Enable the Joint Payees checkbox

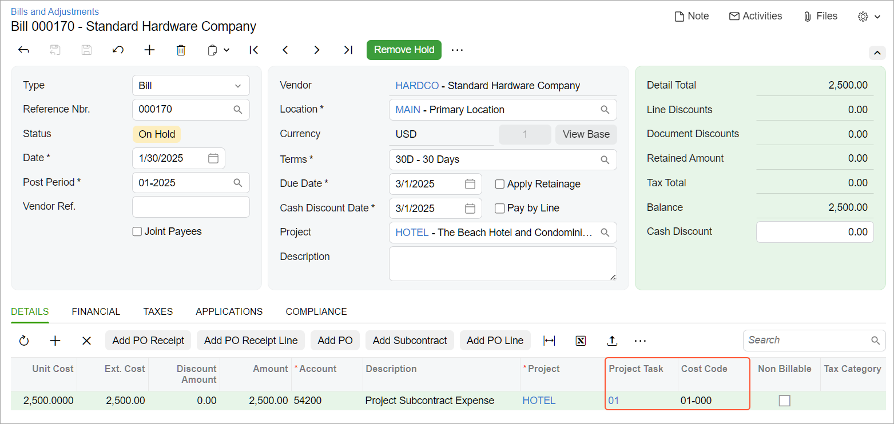pos(137,232)
